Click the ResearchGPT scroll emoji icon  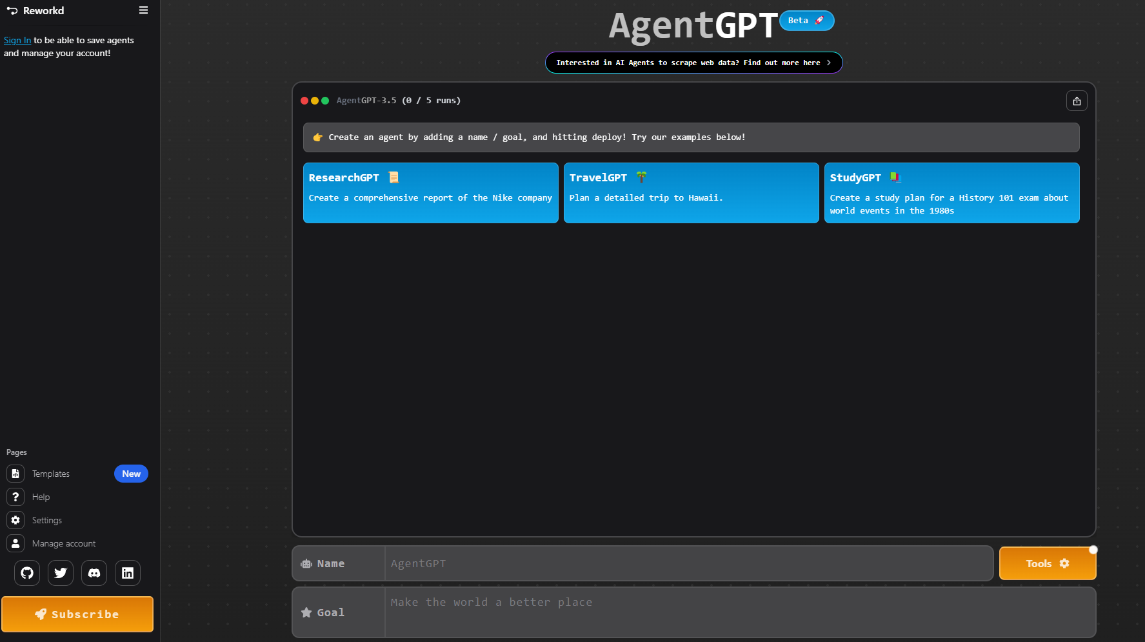tap(393, 177)
